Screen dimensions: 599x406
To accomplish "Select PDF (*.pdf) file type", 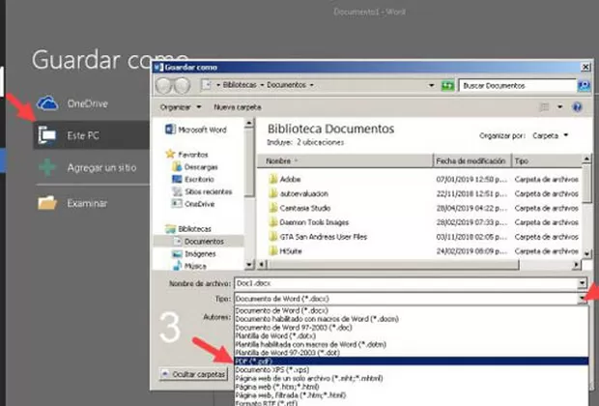I will coord(411,361).
